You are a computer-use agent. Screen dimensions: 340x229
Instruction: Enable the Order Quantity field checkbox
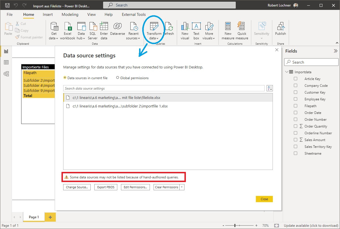click(296, 126)
